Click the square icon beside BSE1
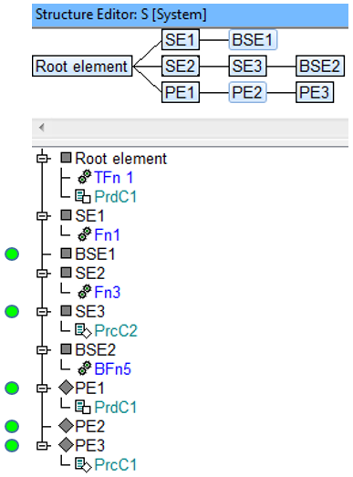 [66, 254]
